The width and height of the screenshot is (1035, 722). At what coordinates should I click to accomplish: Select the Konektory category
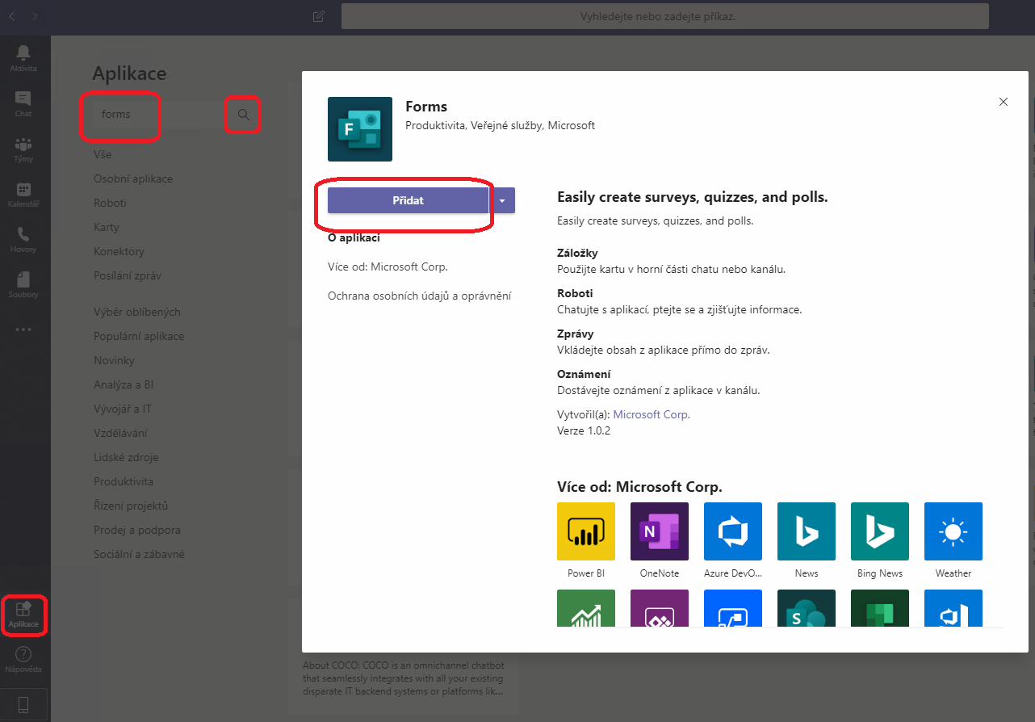[x=119, y=251]
